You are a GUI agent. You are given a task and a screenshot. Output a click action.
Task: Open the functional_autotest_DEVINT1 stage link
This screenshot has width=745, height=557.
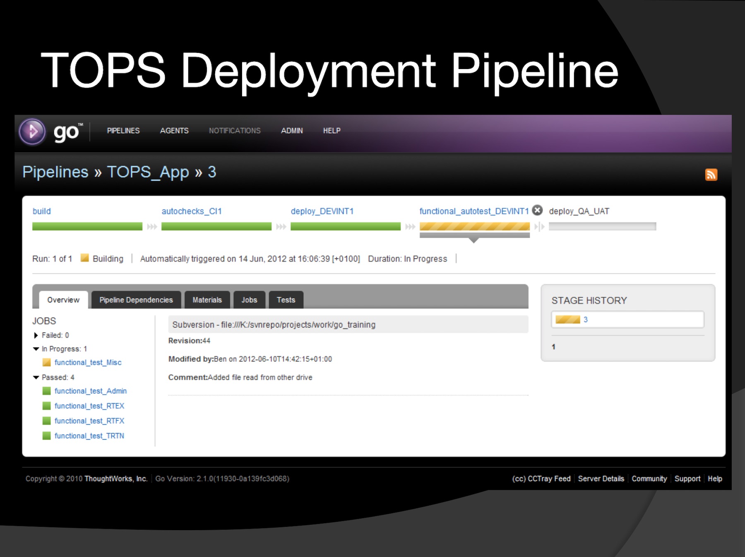tap(474, 211)
